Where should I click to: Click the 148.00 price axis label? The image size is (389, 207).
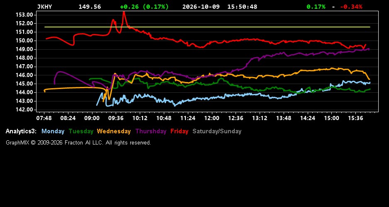(x=24, y=58)
